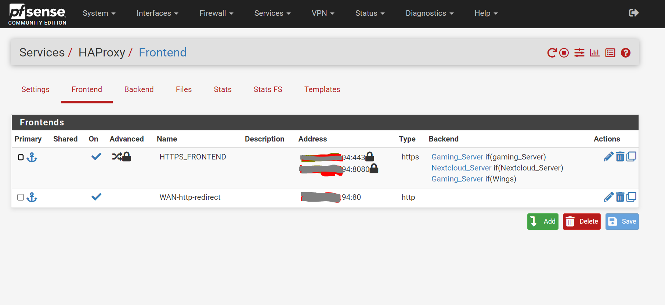This screenshot has width=665, height=305.
Task: Open the related log entries icon
Action: [610, 53]
